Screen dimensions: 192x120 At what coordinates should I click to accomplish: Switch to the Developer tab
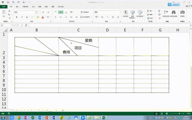(x=61, y=7)
